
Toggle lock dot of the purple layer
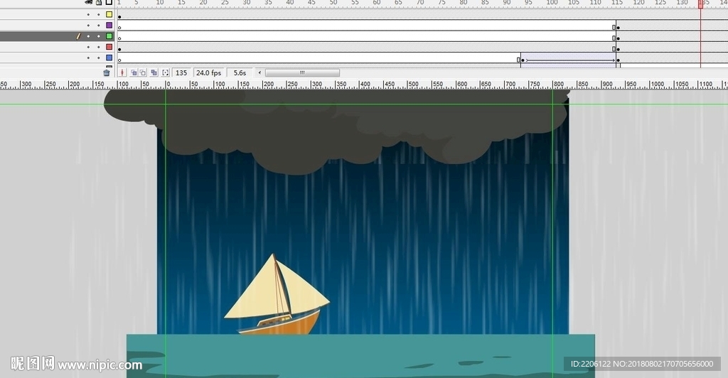pos(98,25)
